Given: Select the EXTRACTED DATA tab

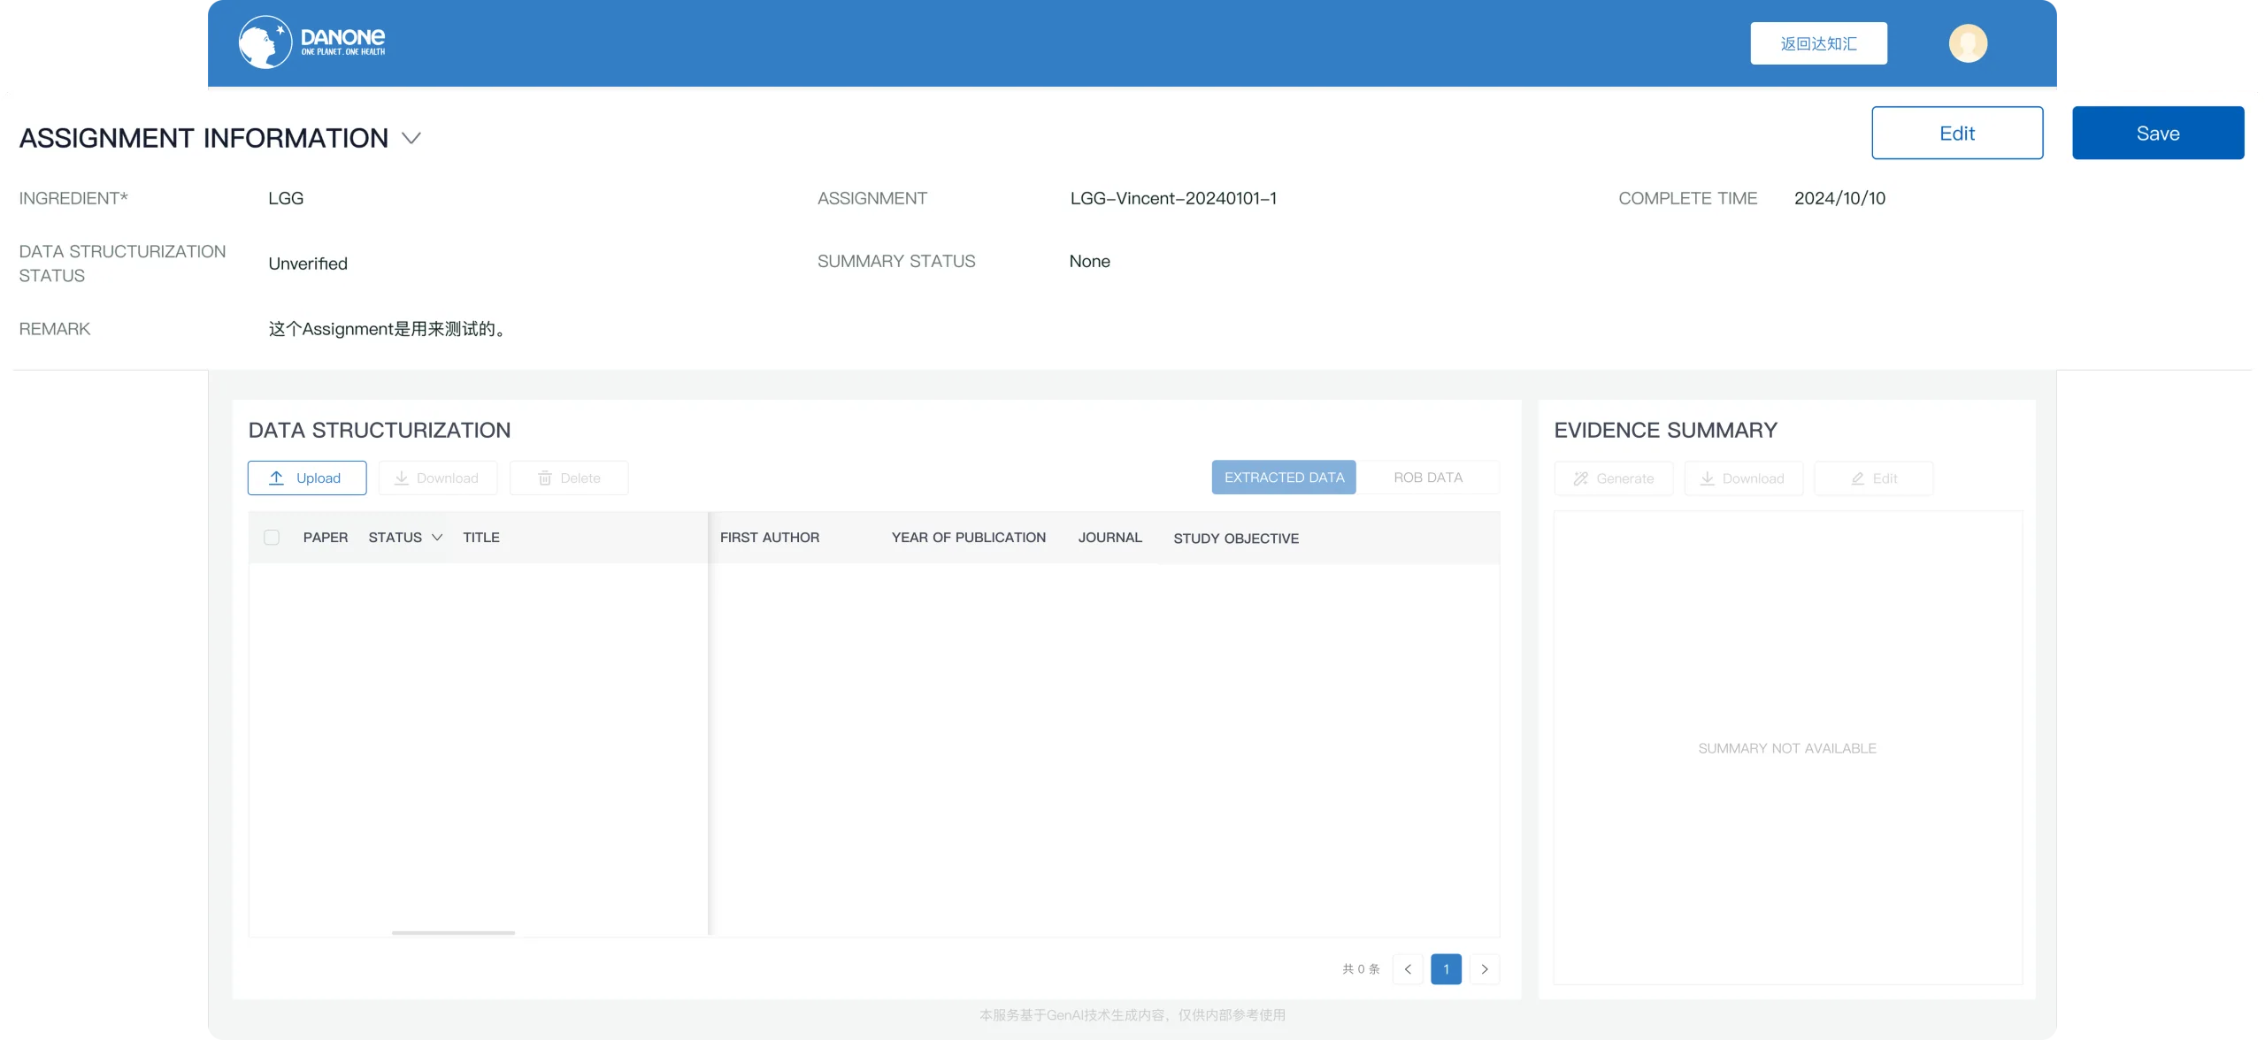Looking at the screenshot, I should click(x=1284, y=478).
